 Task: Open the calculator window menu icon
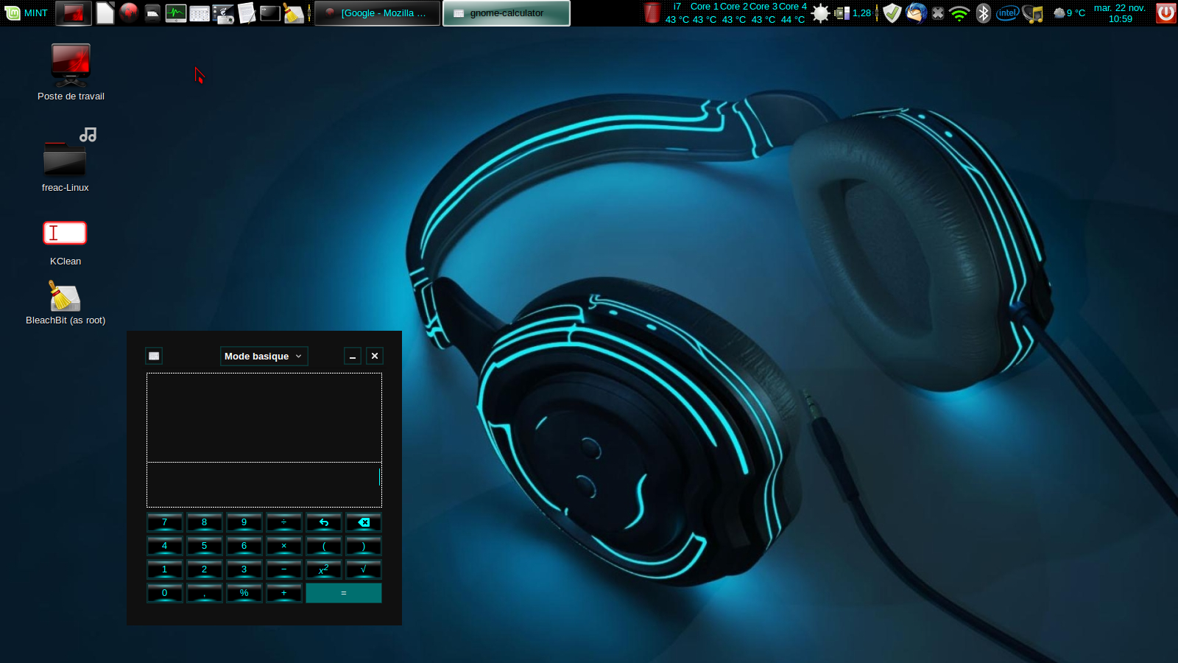154,357
